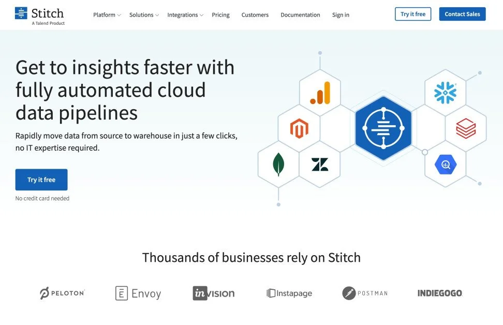Click the central blue Stitch hexagon icon
This screenshot has width=503, height=325.
pos(383,128)
